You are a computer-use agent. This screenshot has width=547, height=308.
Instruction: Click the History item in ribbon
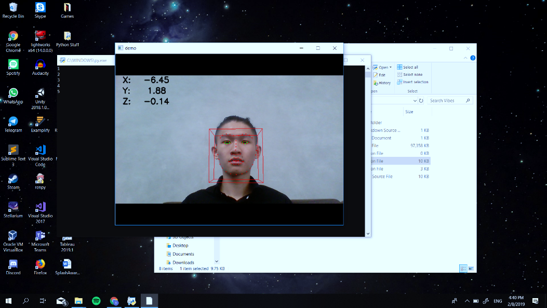[x=382, y=83]
